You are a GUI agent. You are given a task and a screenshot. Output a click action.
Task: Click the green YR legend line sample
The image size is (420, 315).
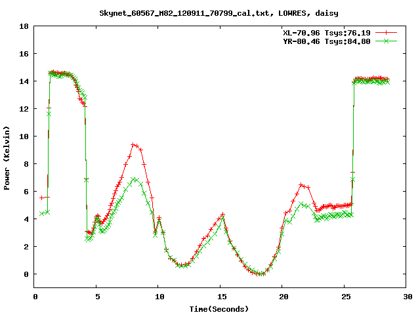pyautogui.click(x=386, y=41)
